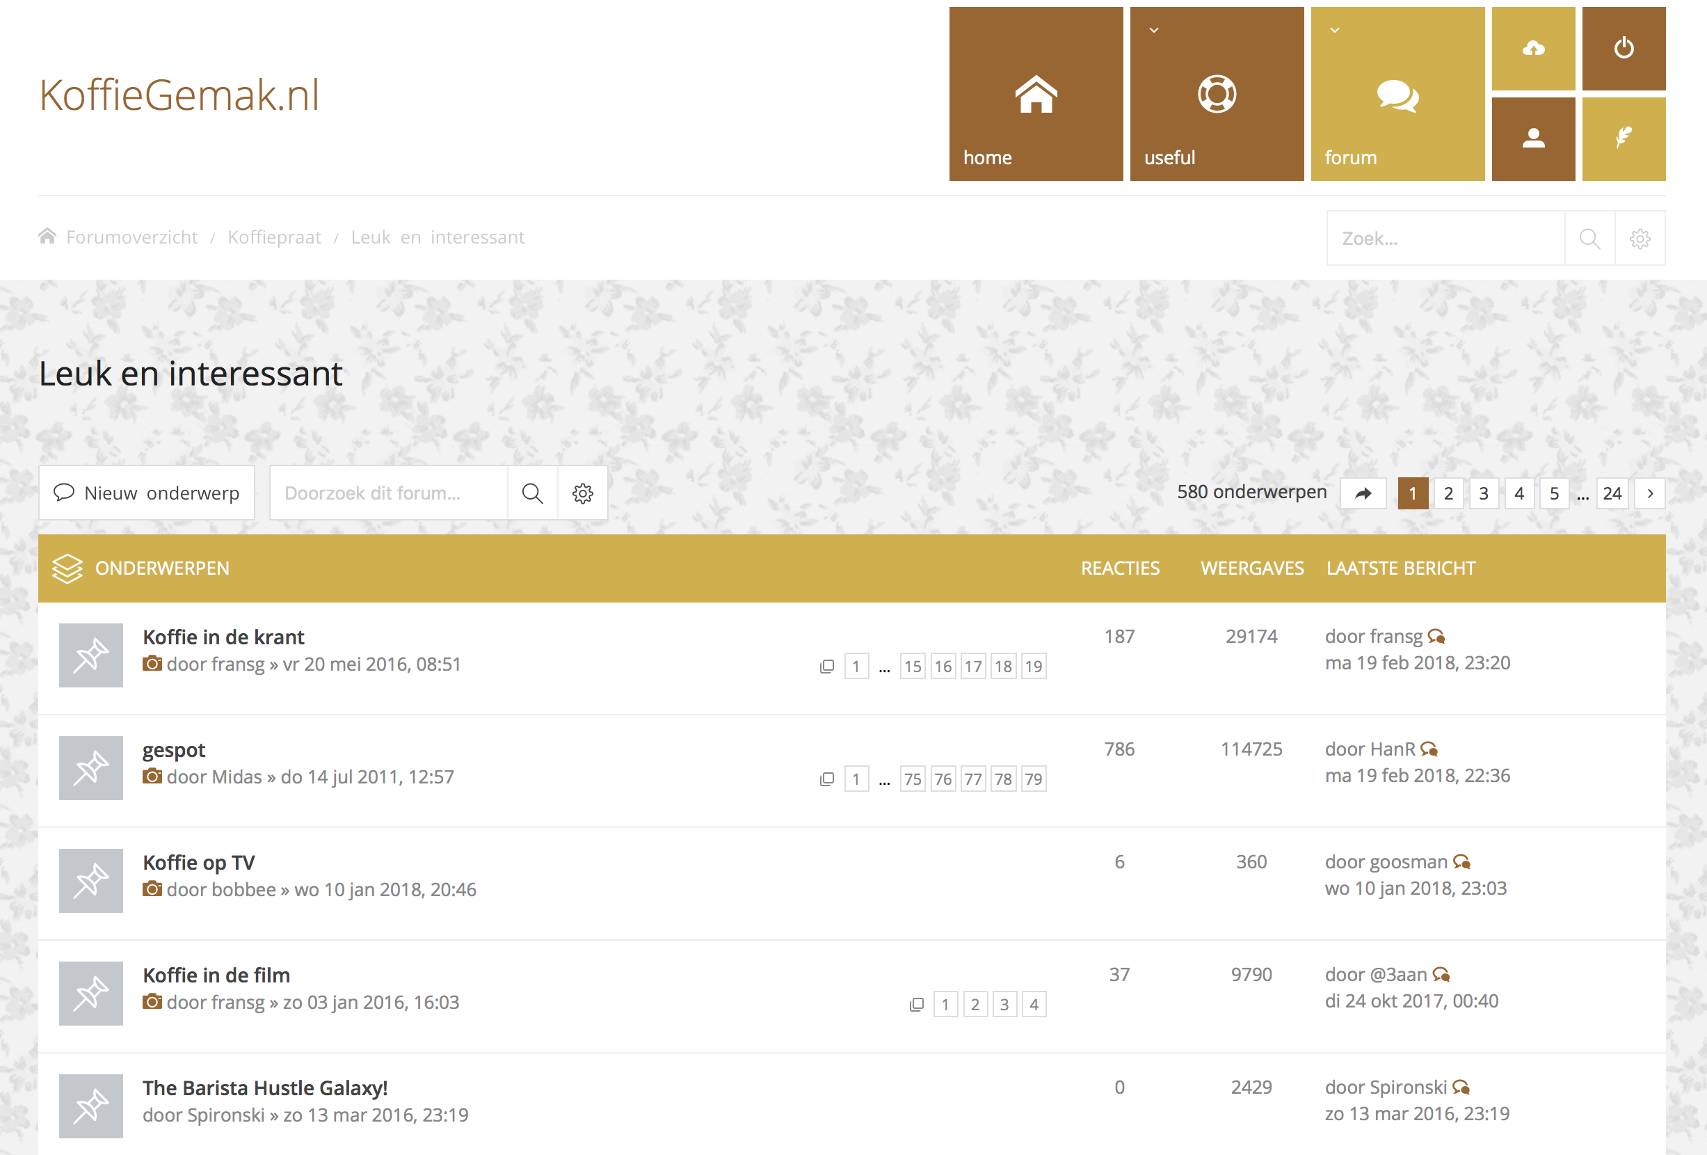This screenshot has height=1155, width=1707.
Task: Go to next page chevron
Action: tap(1650, 493)
